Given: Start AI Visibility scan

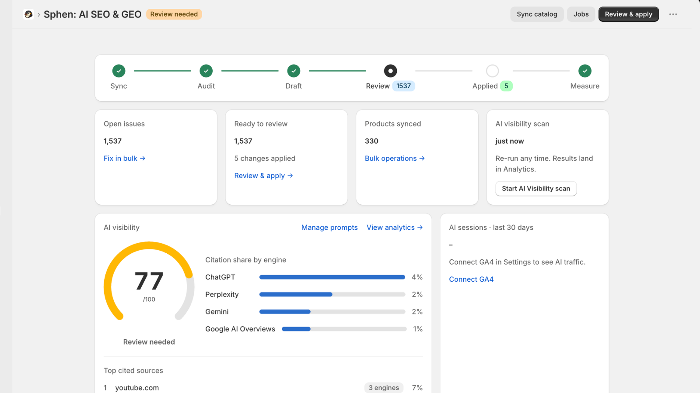Looking at the screenshot, I should point(536,189).
